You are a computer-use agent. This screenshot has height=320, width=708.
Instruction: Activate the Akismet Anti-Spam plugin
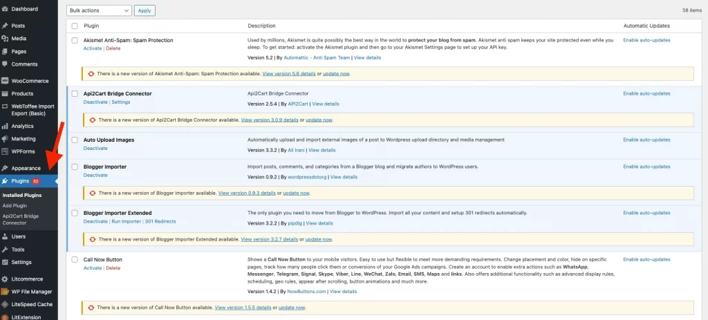click(x=93, y=48)
